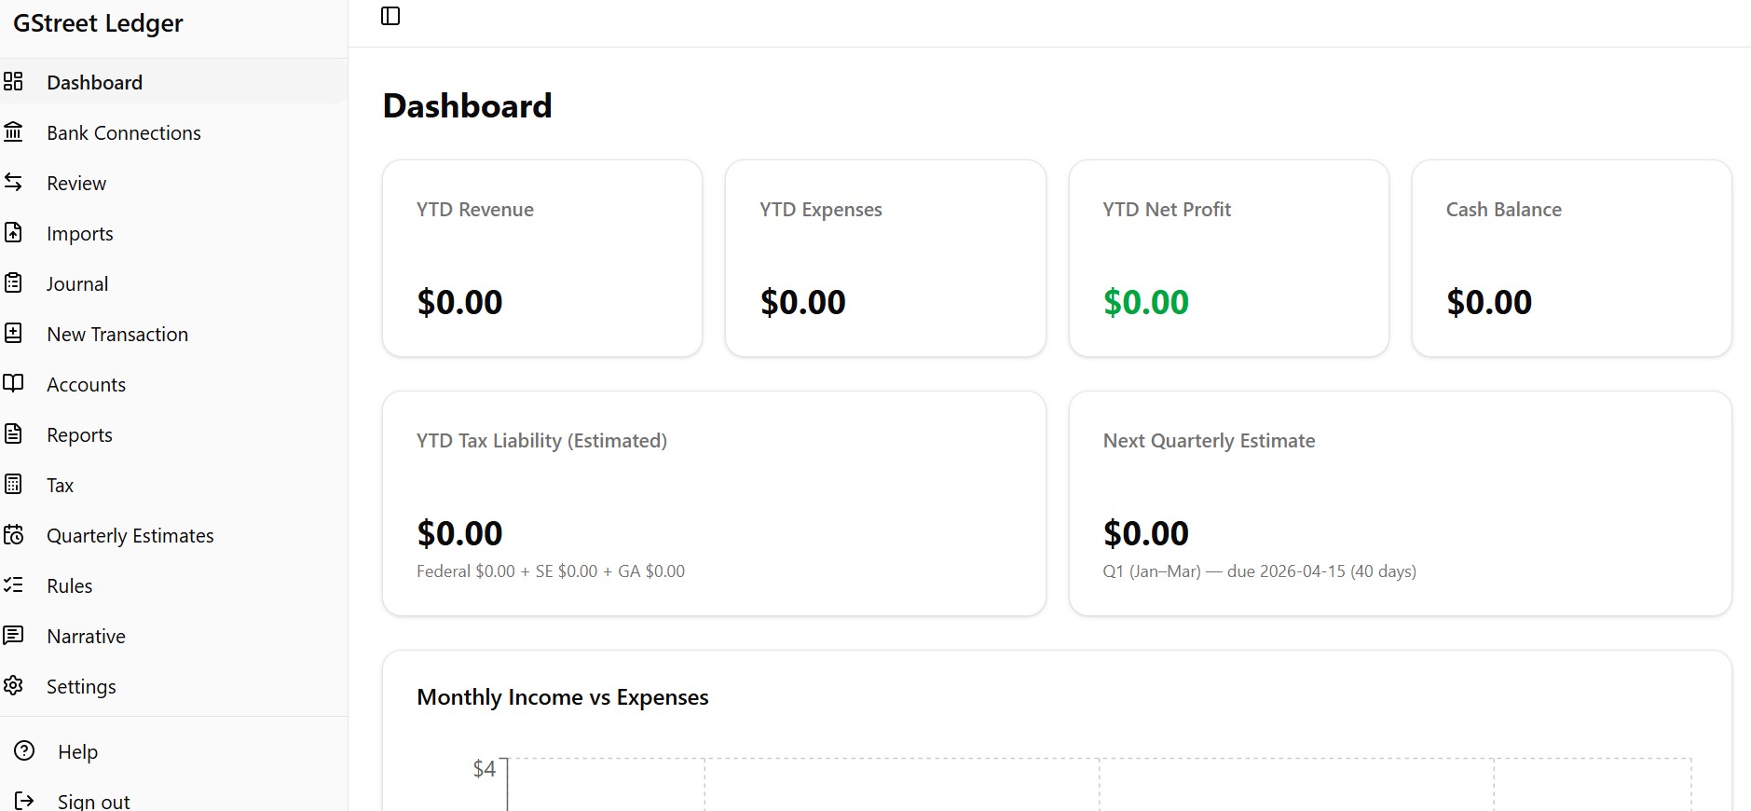Open the Quarterly Estimates page
The height and width of the screenshot is (811, 1751).
(130, 534)
